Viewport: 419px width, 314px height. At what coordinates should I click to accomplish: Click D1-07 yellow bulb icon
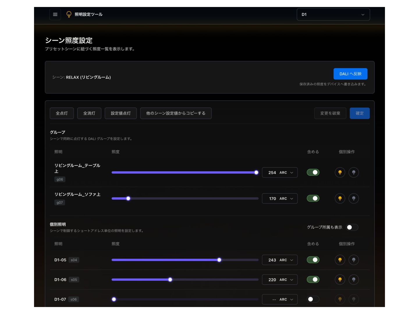(x=340, y=299)
